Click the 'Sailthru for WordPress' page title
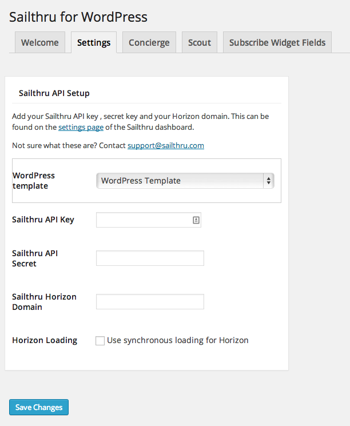The height and width of the screenshot is (426, 350). (78, 17)
